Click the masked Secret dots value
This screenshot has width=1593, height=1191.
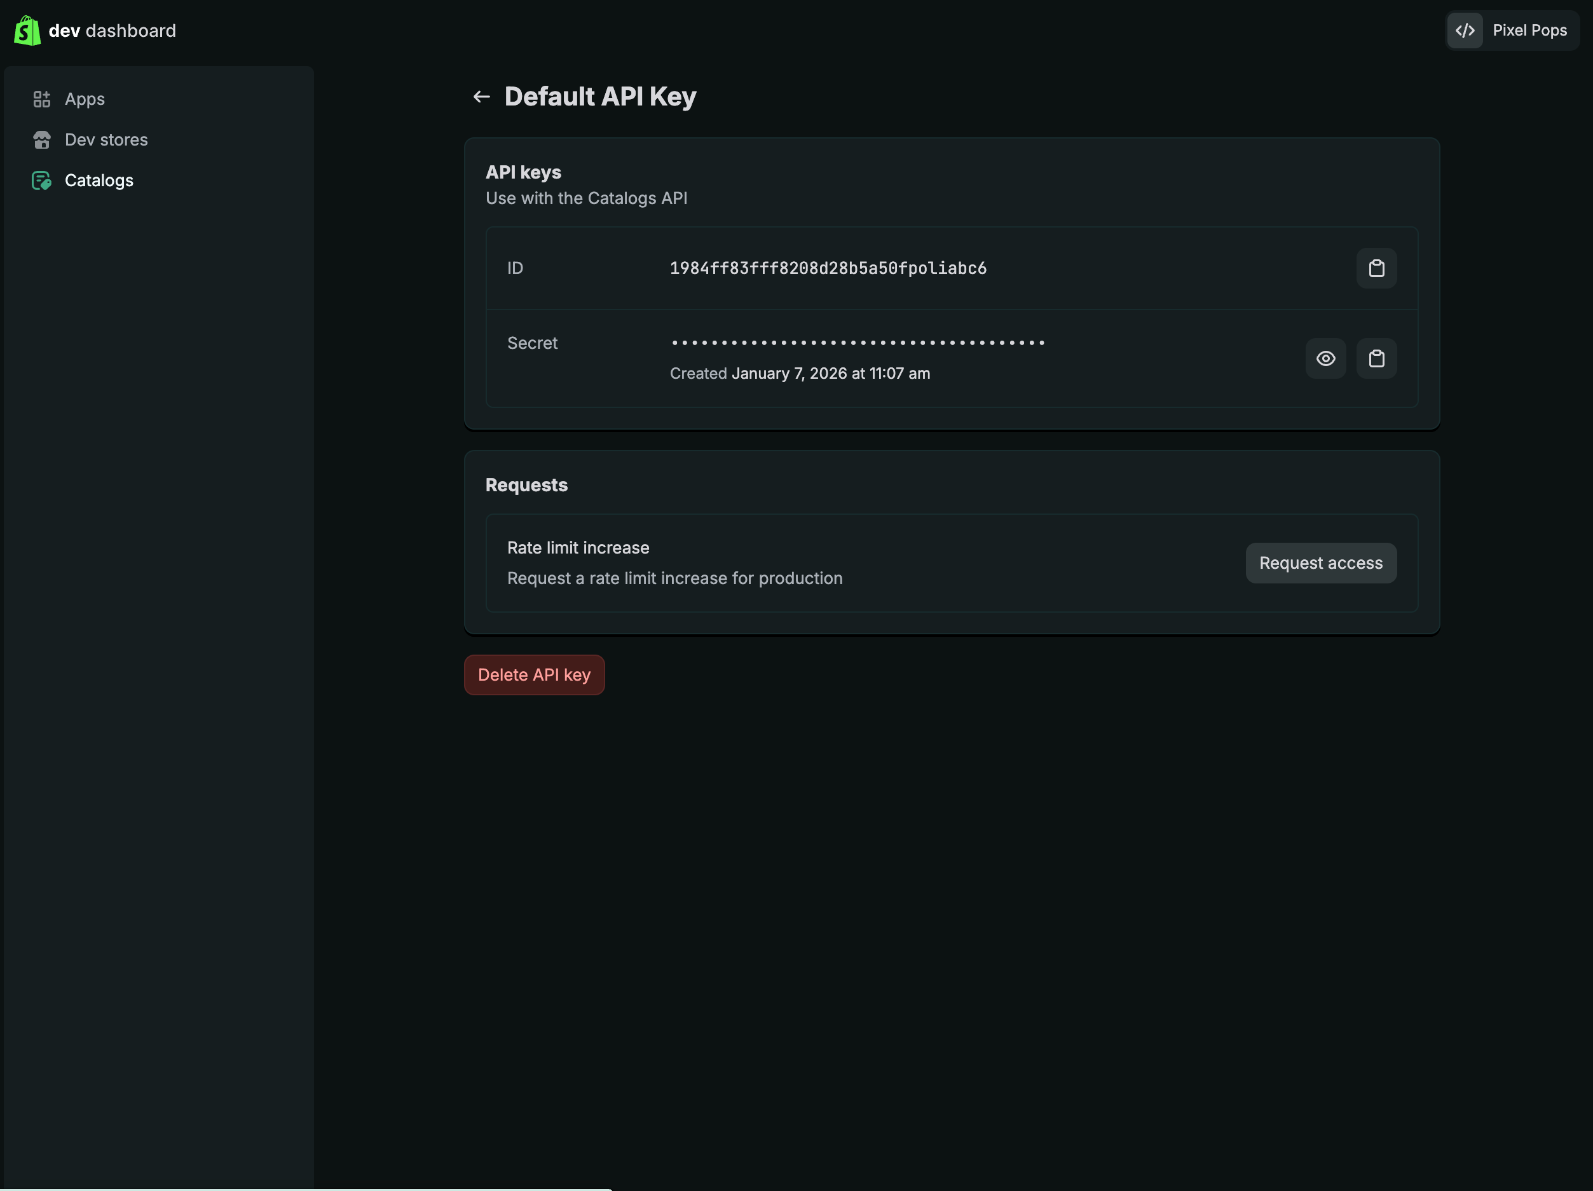point(858,343)
